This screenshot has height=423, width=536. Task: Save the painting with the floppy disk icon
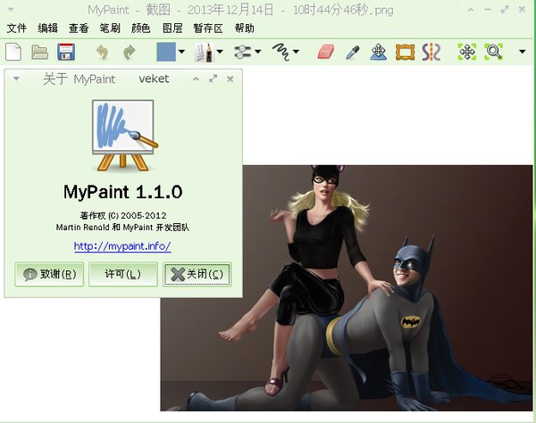(x=65, y=52)
